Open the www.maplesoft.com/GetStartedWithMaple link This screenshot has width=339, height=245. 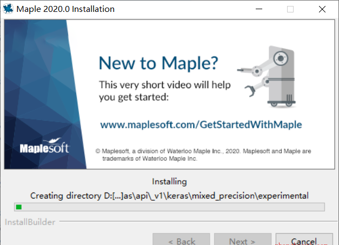[201, 125]
